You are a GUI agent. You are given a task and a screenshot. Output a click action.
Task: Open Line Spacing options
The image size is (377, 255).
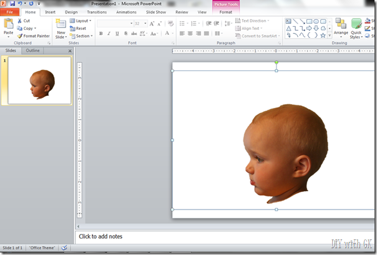point(227,24)
